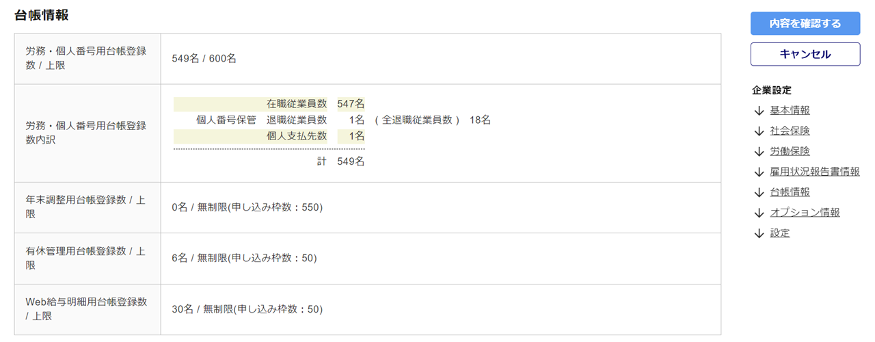Navigate to the オプション情報 link
Image resolution: width=875 pixels, height=342 pixels.
pyautogui.click(x=805, y=213)
